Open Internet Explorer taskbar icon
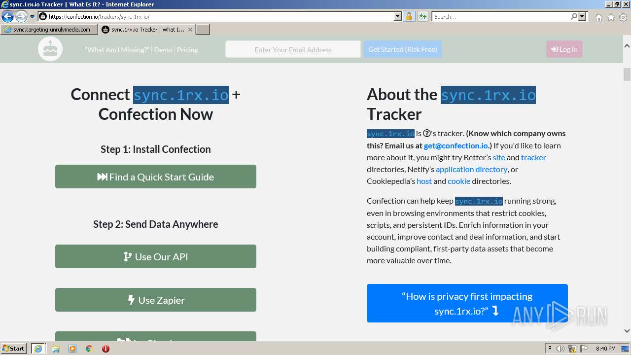Screen dimensions: 631x355 (38, 349)
